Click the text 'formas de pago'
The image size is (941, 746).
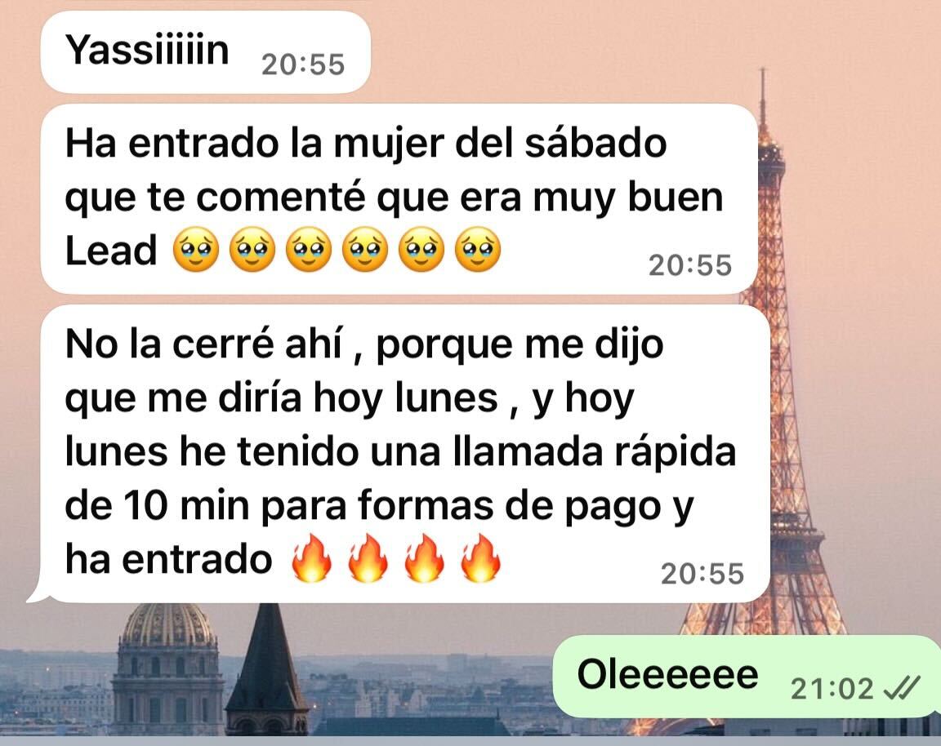click(x=495, y=505)
